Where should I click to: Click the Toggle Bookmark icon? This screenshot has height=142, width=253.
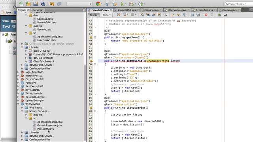[185, 15]
